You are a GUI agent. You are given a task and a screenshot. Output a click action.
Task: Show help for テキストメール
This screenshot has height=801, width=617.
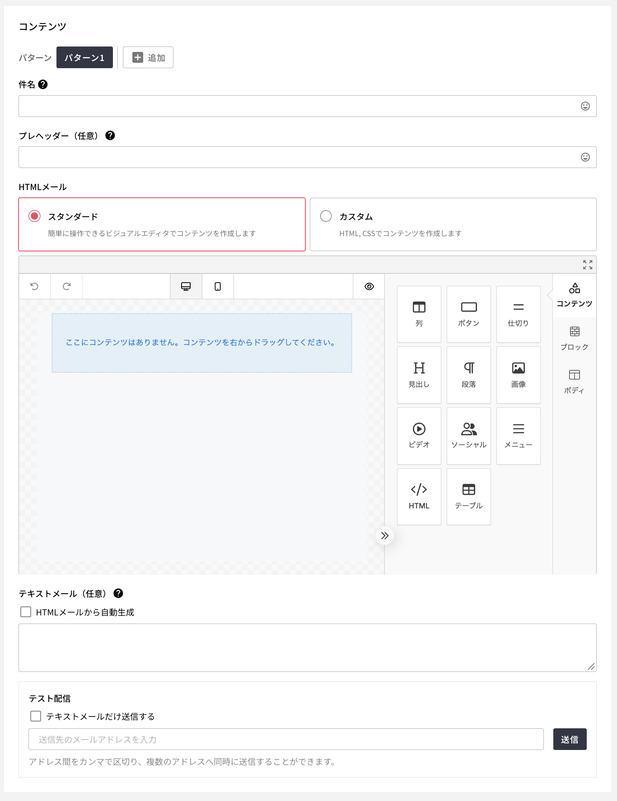pyautogui.click(x=118, y=593)
